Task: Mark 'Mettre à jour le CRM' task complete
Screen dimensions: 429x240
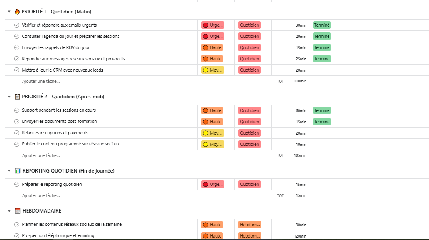Action: point(17,70)
